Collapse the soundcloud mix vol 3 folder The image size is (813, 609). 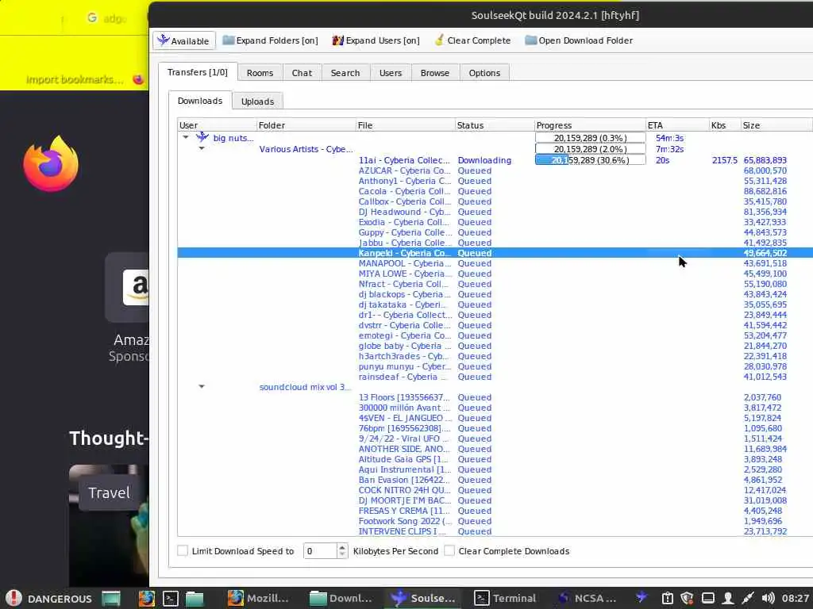click(202, 387)
